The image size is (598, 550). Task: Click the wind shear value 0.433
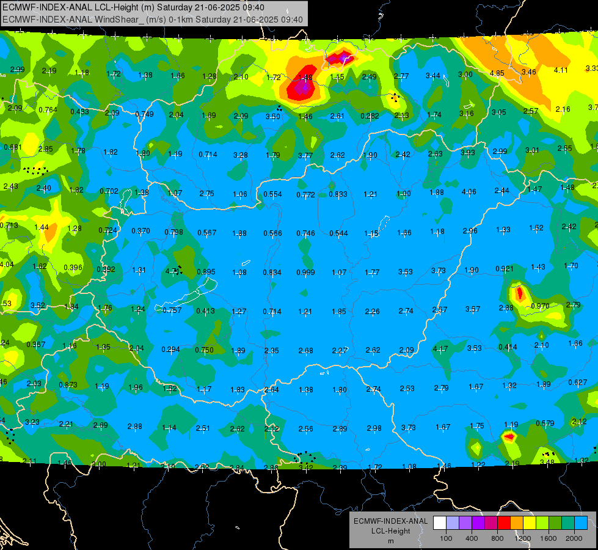79,112
